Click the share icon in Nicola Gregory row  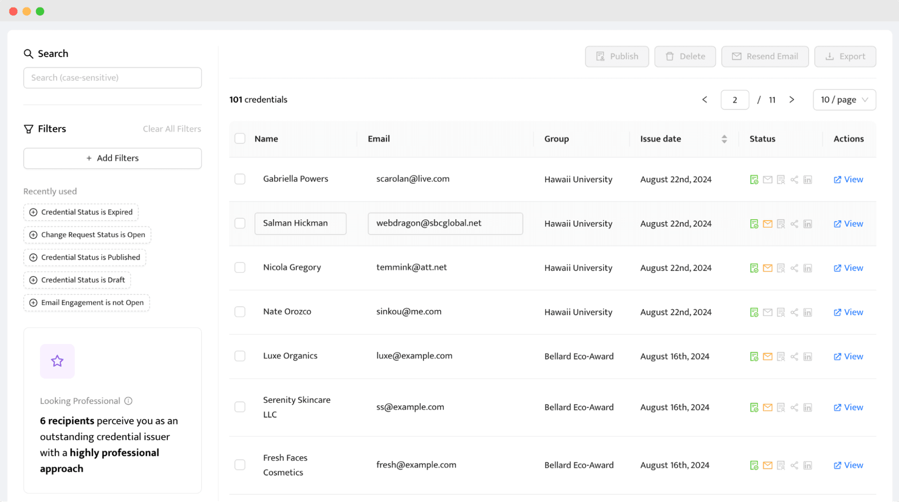point(794,268)
